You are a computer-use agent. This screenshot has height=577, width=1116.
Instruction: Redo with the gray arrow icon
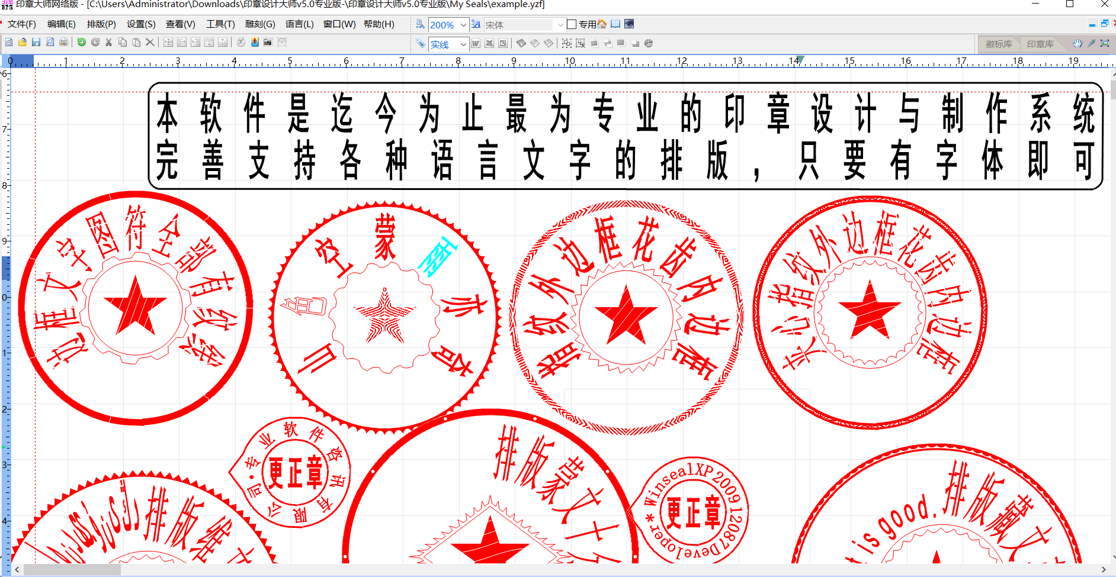[x=95, y=43]
